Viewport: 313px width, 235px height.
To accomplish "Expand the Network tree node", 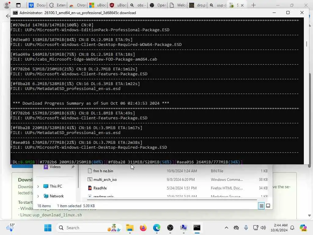I will (38, 196).
